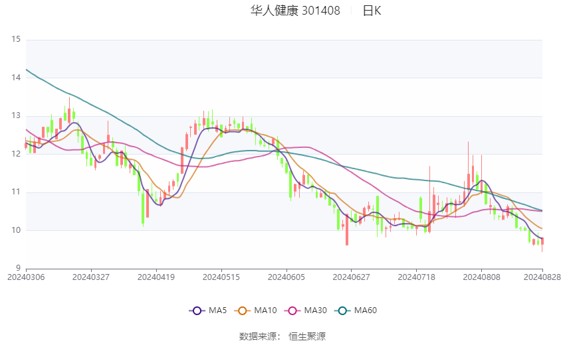Click the 20240808 date axis label
The width and height of the screenshot is (565, 343).
481,277
